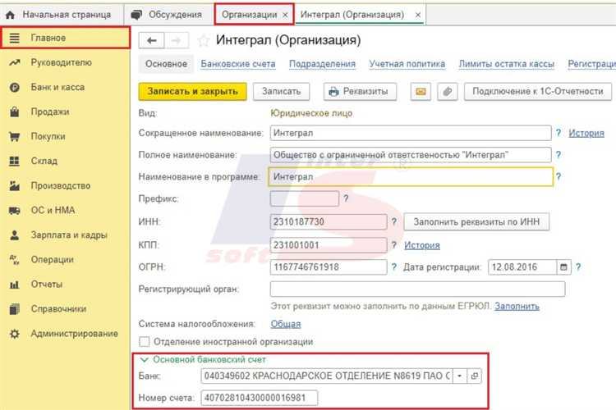
Task: Click the Администрирование gear icon
Action: click(15, 334)
